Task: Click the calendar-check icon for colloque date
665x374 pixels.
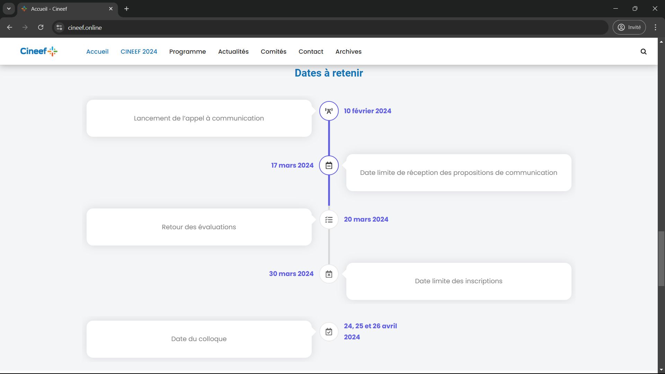Action: click(x=329, y=332)
